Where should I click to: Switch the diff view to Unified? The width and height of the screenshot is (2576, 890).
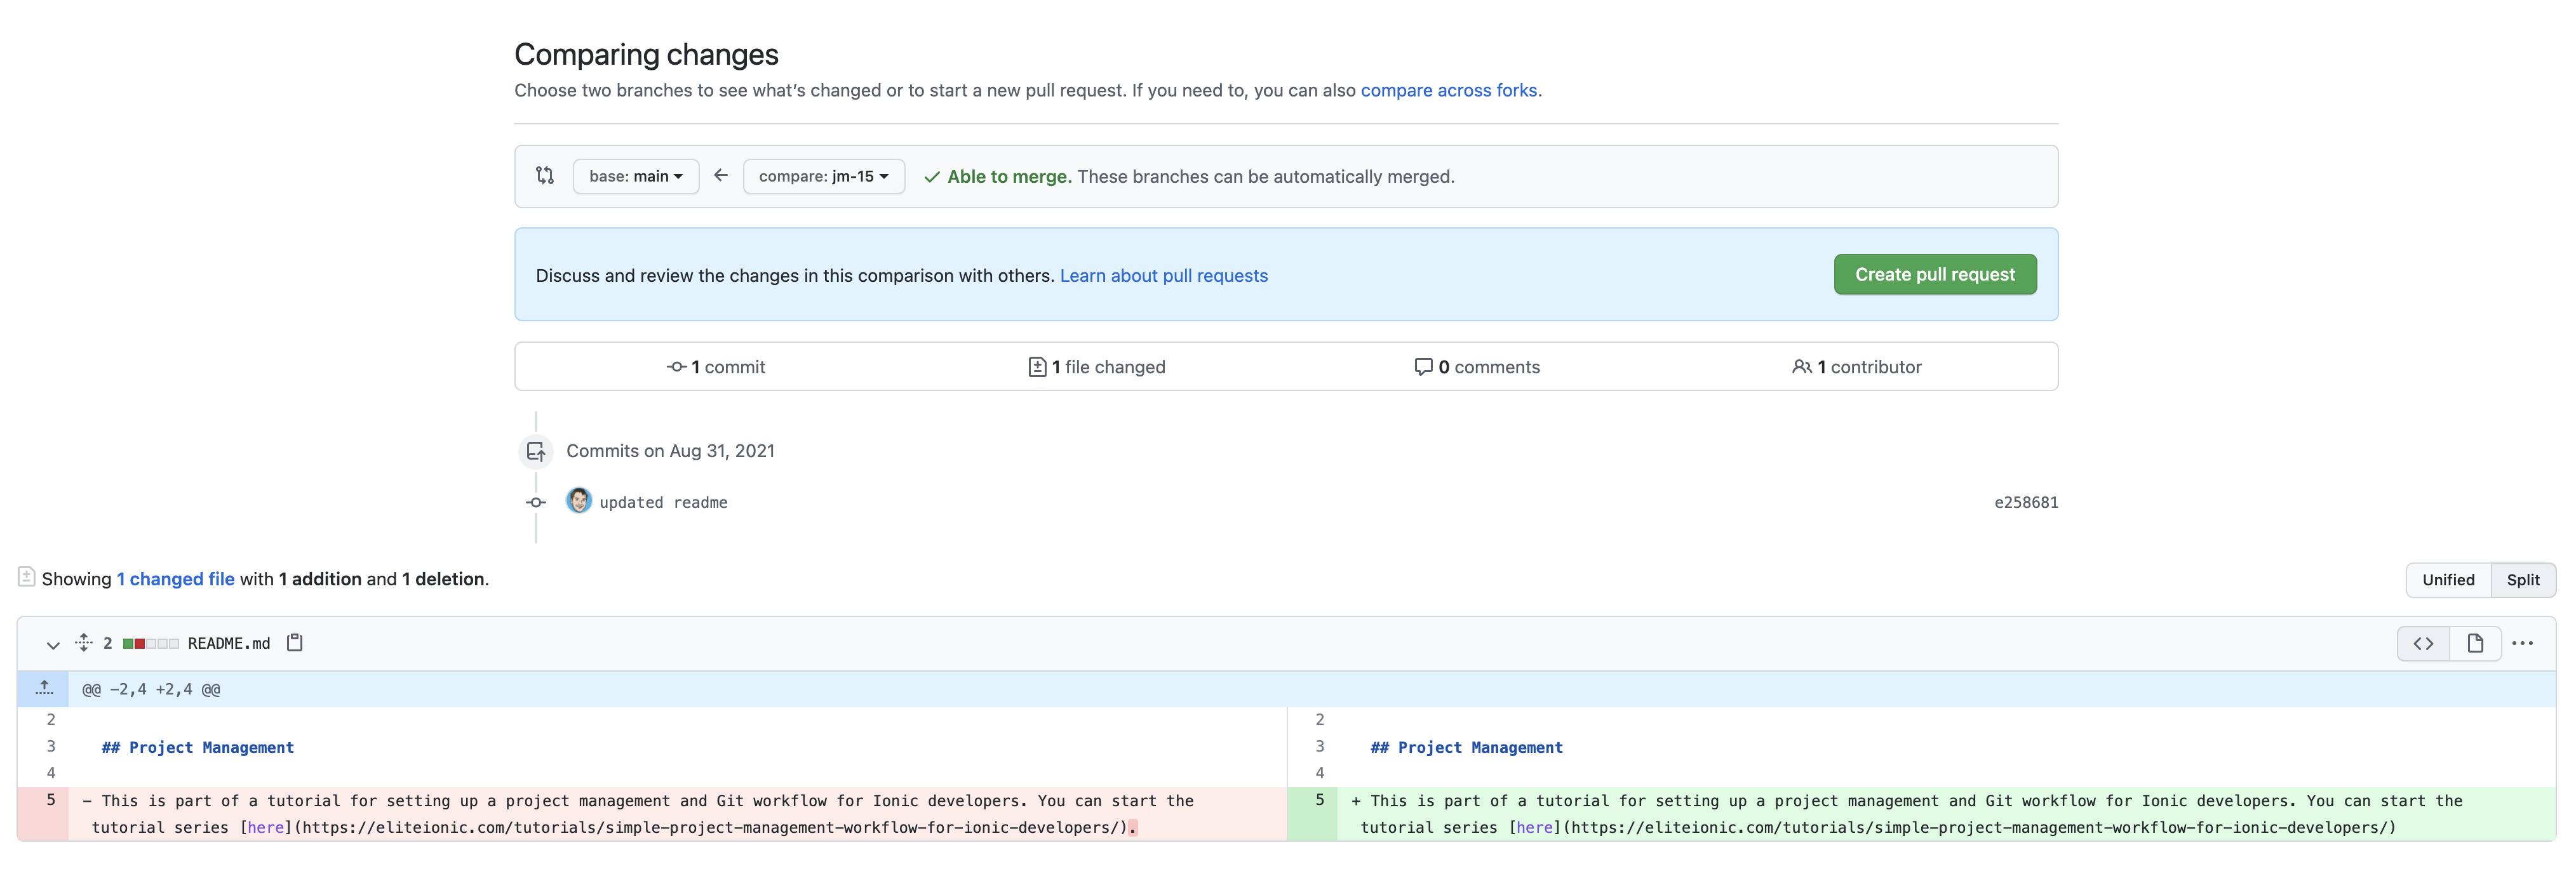tap(2447, 580)
